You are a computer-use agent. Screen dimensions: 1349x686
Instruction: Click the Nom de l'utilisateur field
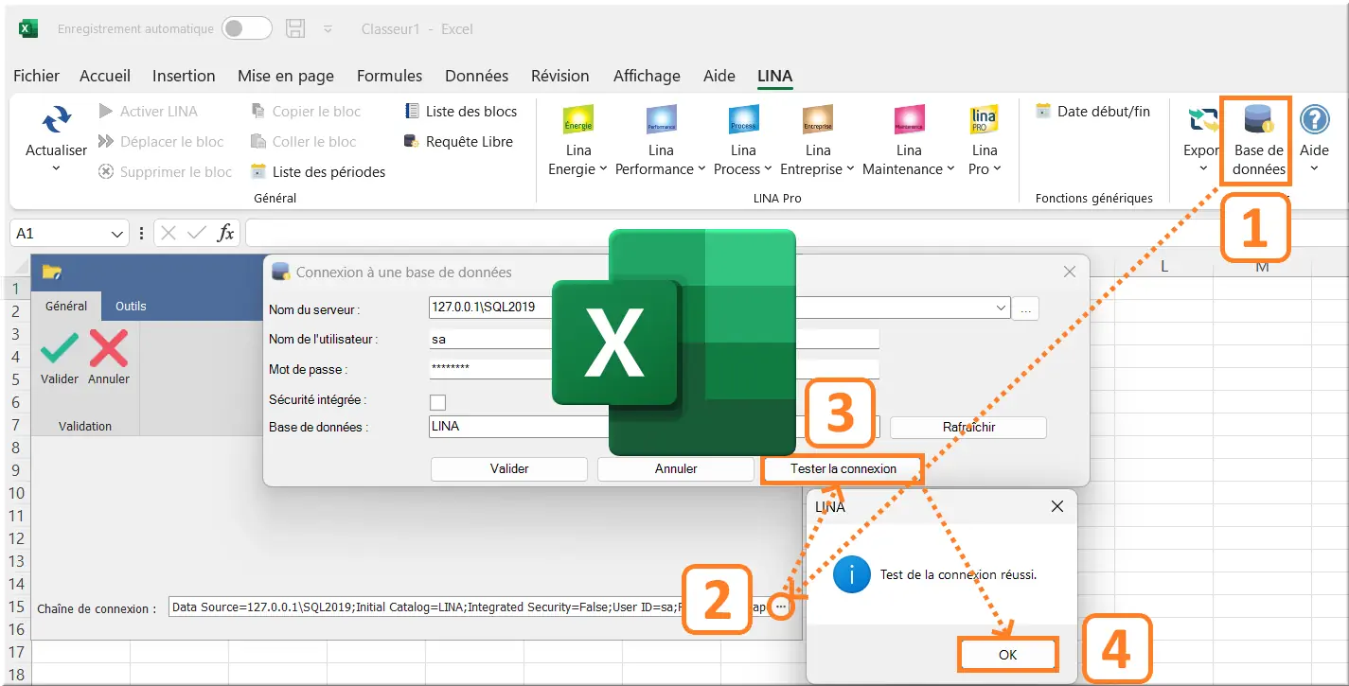[x=654, y=339]
